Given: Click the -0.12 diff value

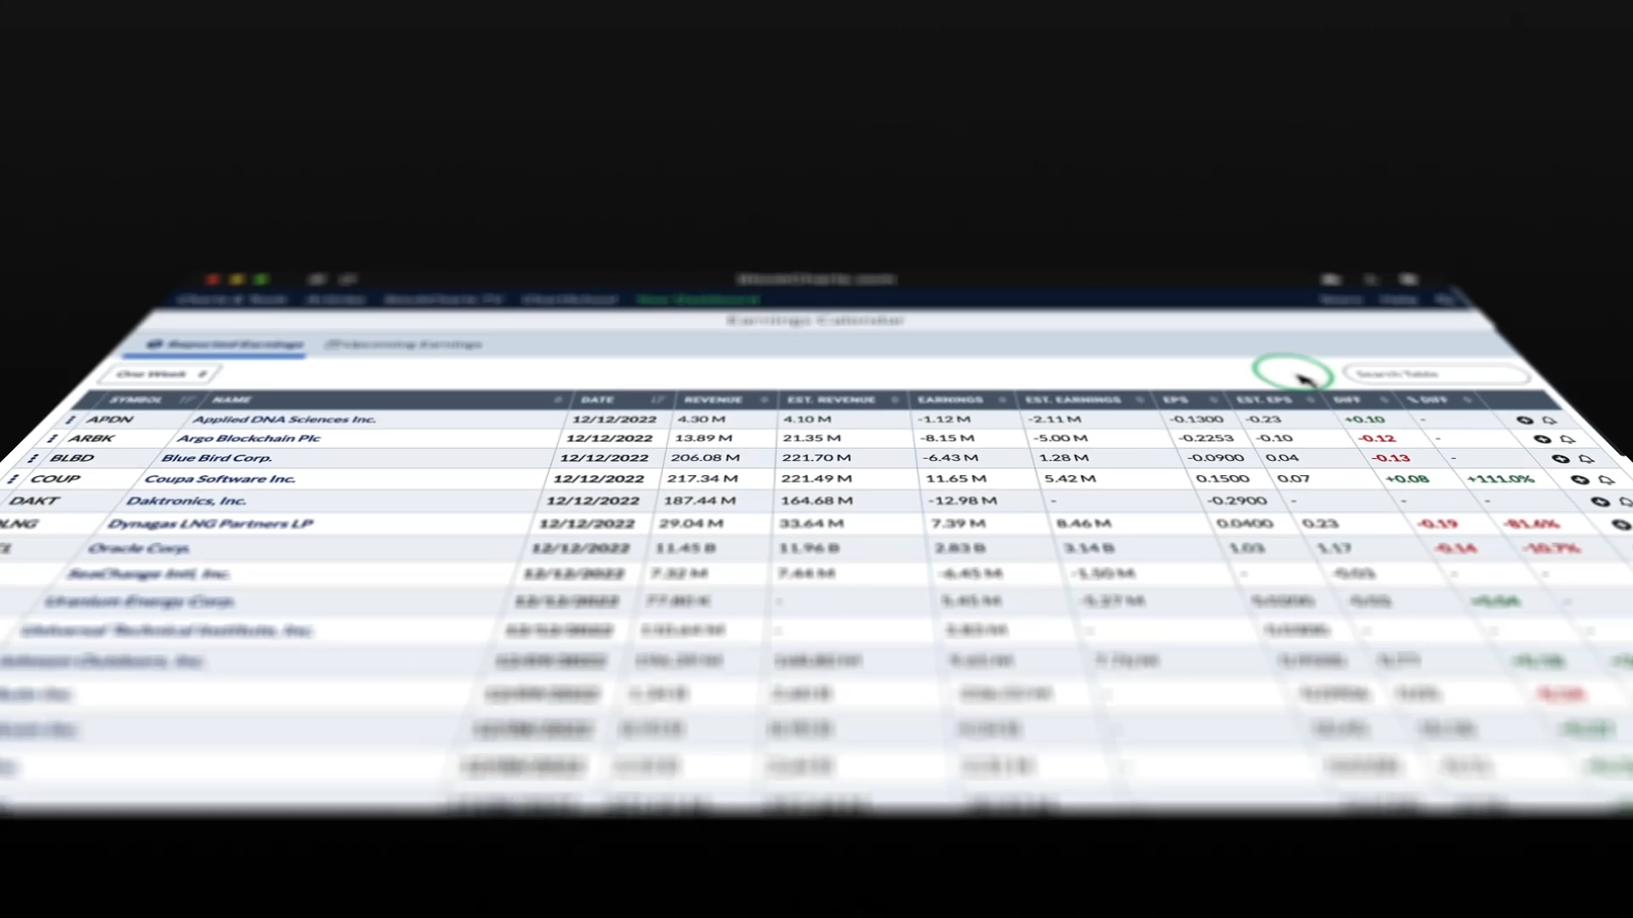Looking at the screenshot, I should [x=1377, y=439].
